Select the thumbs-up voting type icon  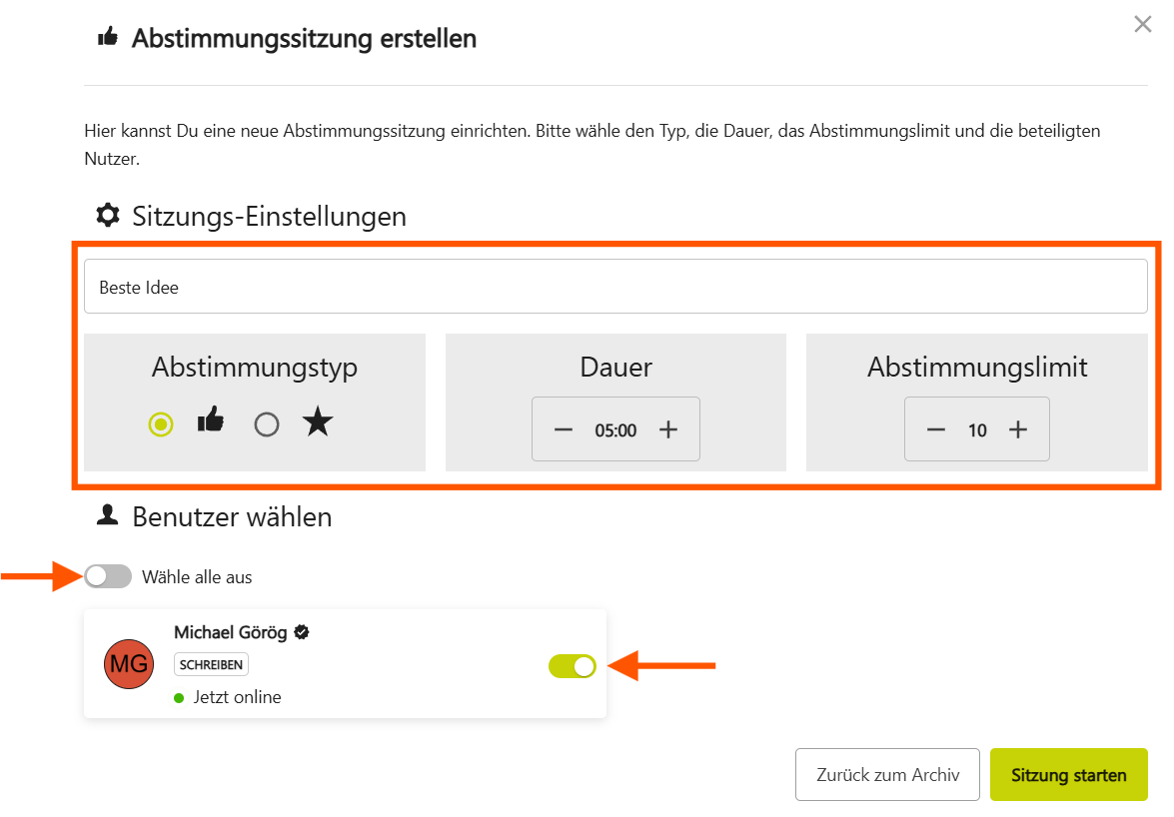click(x=211, y=422)
